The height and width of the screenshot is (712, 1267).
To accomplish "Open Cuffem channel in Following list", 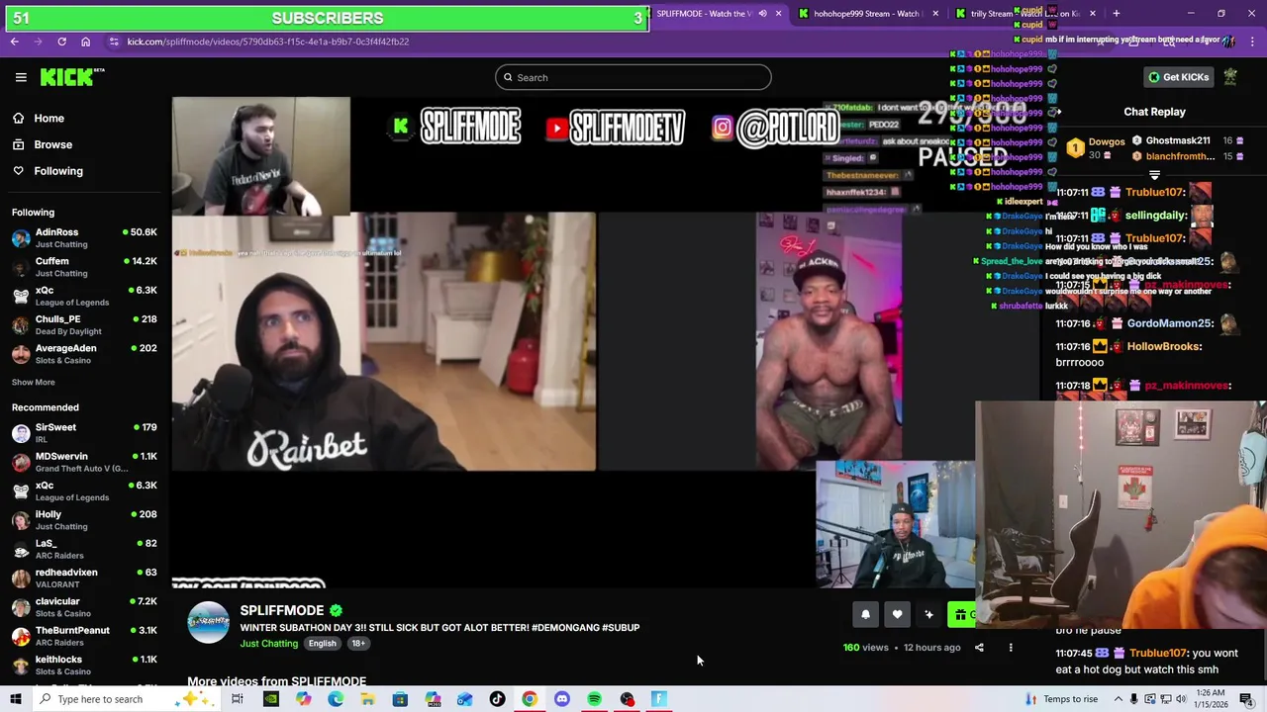I will point(84,267).
